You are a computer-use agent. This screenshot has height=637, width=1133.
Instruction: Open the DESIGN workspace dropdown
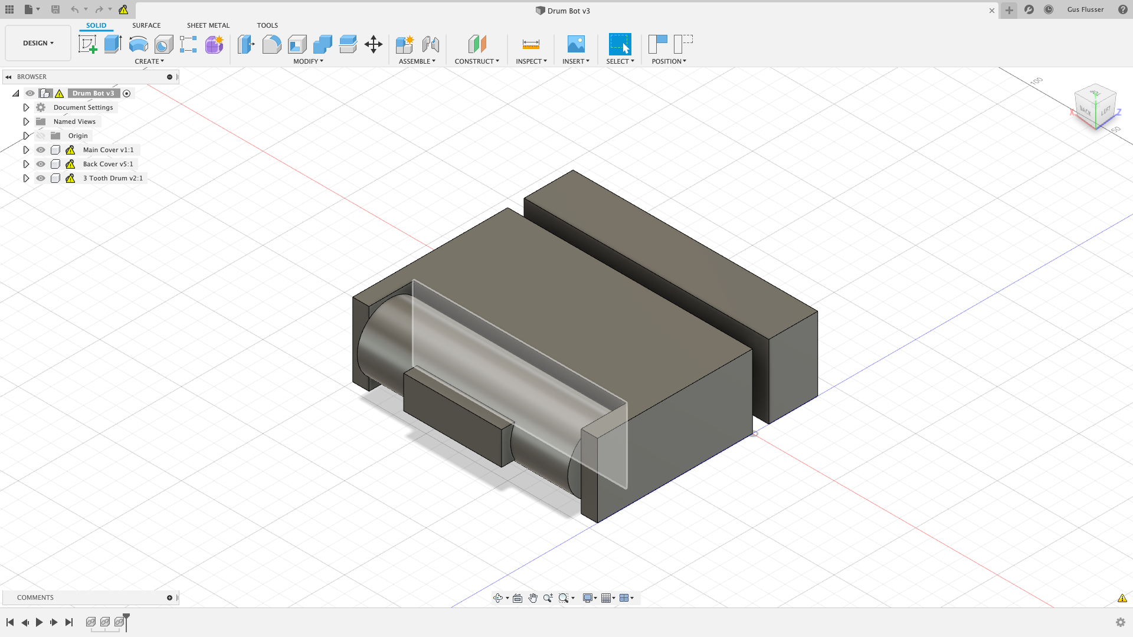pos(38,43)
